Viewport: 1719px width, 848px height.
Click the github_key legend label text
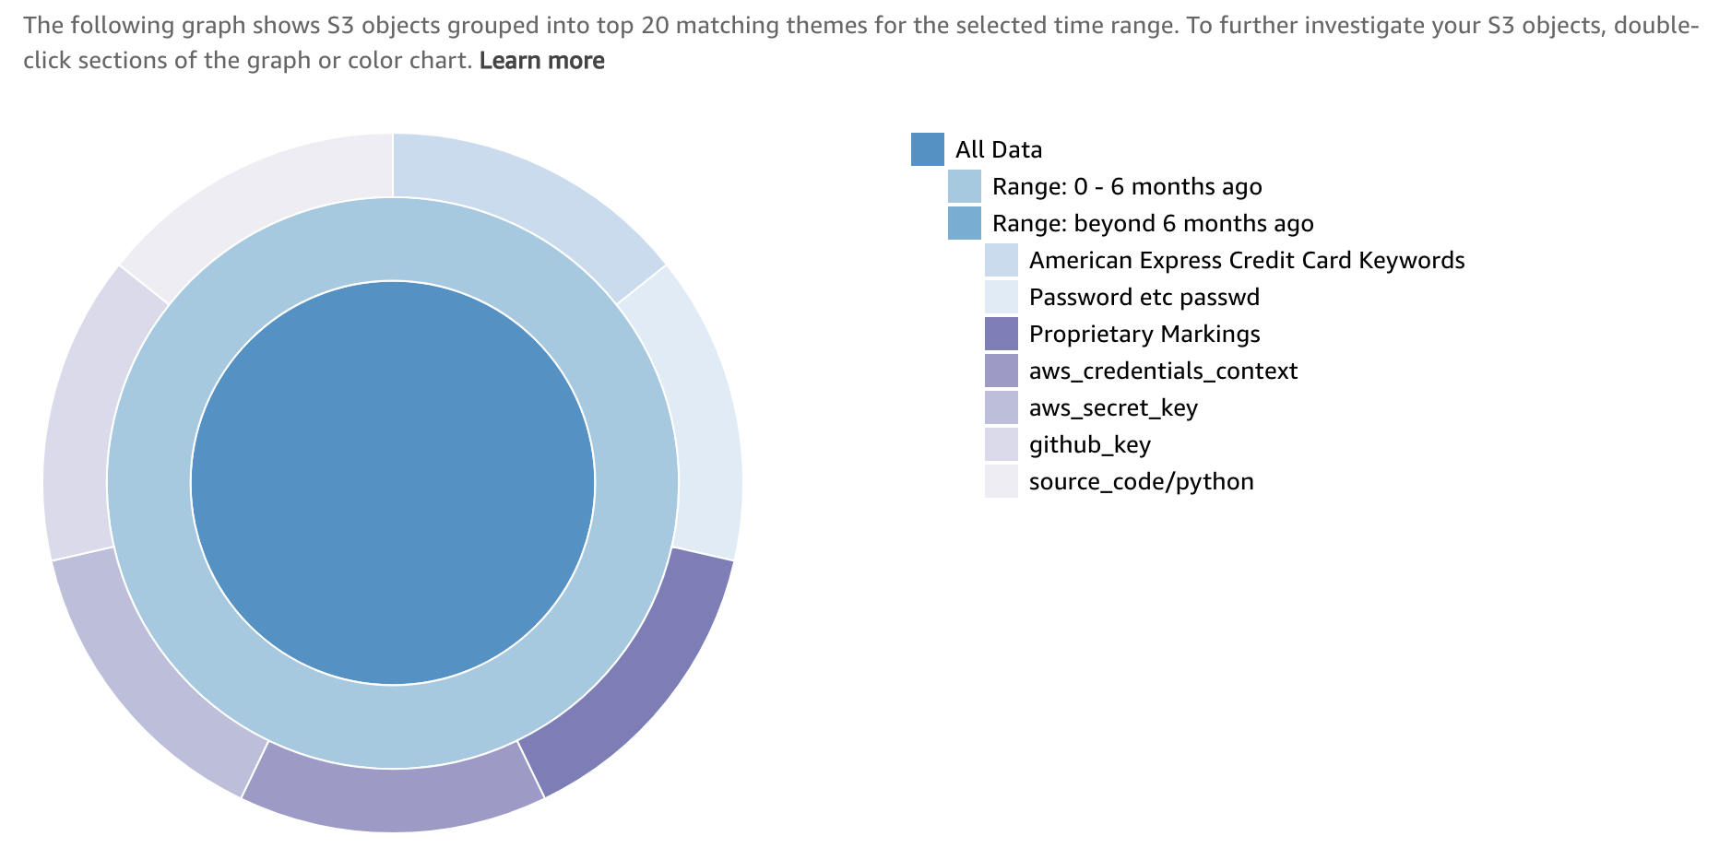(x=1090, y=445)
